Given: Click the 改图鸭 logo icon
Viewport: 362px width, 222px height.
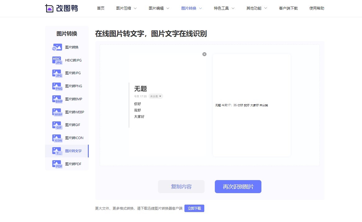Looking at the screenshot, I should tap(50, 8).
